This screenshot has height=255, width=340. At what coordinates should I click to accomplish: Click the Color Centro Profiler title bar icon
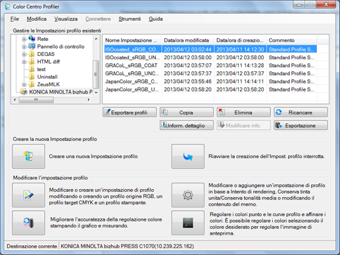point(7,7)
